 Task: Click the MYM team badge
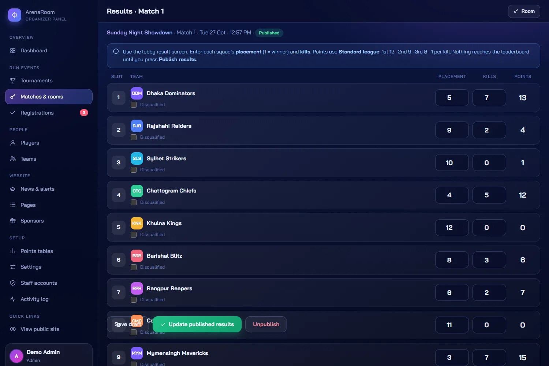(137, 353)
